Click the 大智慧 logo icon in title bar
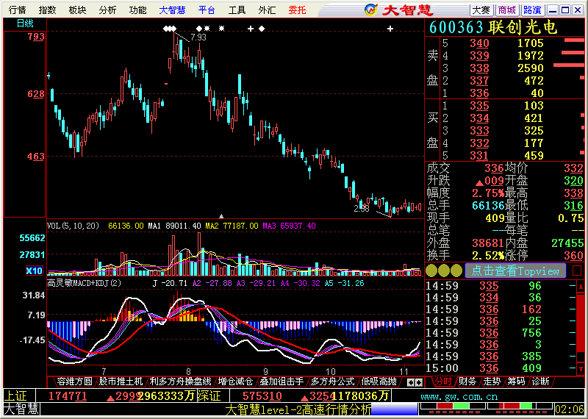The width and height of the screenshot is (588, 419). [x=371, y=10]
